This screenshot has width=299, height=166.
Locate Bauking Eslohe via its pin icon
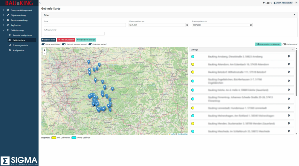pyautogui.click(x=289, y=90)
